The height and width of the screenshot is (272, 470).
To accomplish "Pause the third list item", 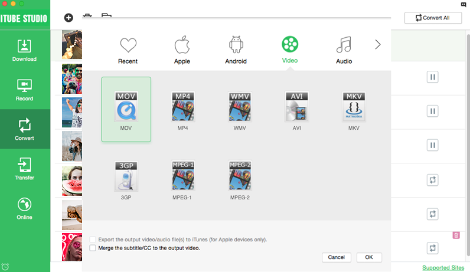I will (x=433, y=111).
